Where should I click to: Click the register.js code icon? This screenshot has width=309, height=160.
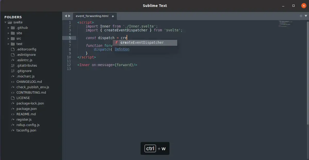(x=13, y=120)
